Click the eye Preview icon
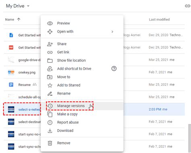Screen dimensions: 191x153 (x=50, y=23)
